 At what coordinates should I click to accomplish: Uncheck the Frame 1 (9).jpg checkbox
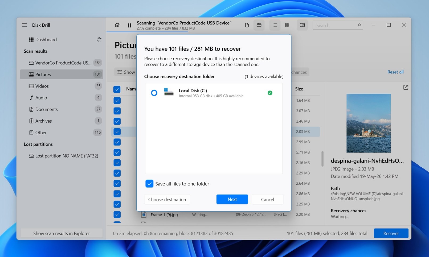pyautogui.click(x=117, y=215)
